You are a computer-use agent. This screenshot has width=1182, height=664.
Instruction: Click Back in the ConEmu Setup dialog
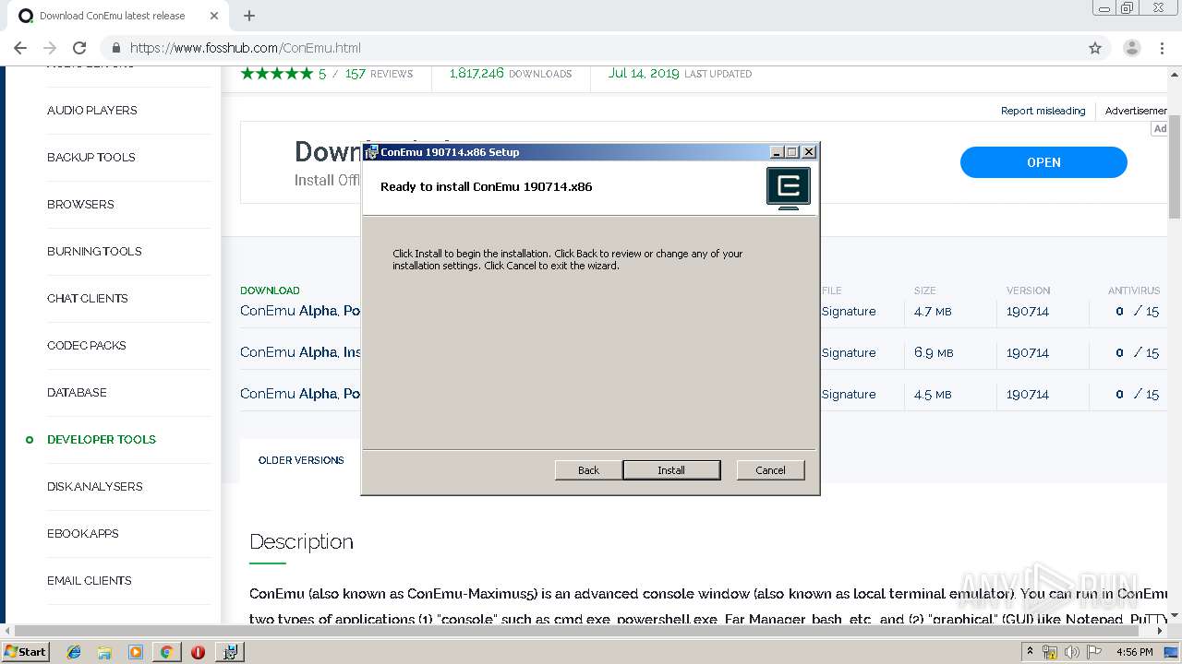coord(588,470)
